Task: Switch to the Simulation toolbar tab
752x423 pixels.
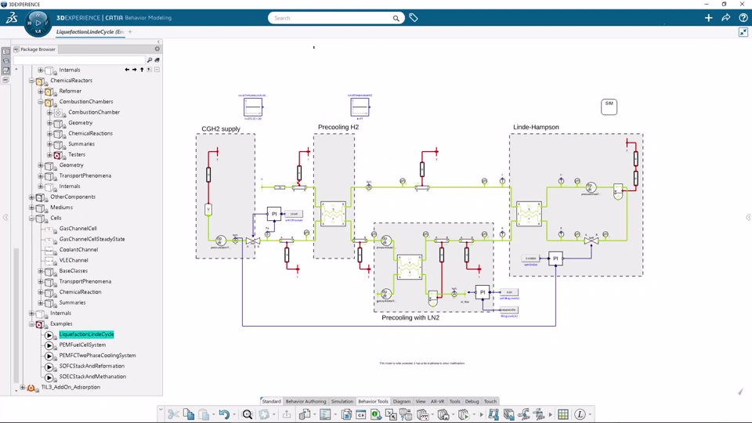Action: 342,401
